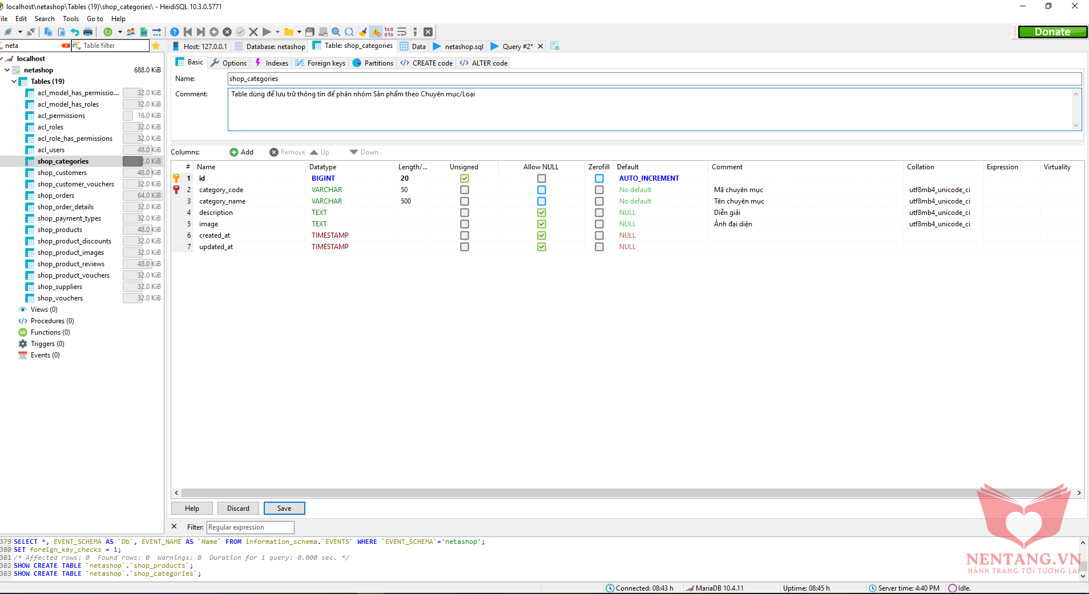Click the favorites star icon

(x=156, y=46)
